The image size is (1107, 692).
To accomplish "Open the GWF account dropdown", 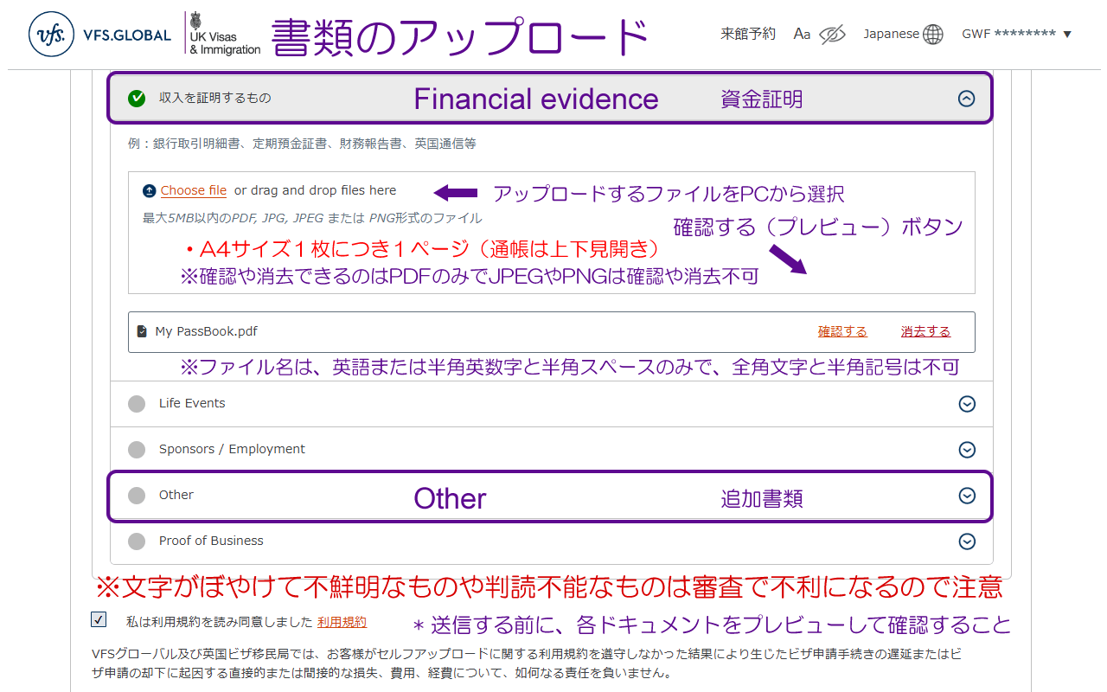I will [1017, 35].
